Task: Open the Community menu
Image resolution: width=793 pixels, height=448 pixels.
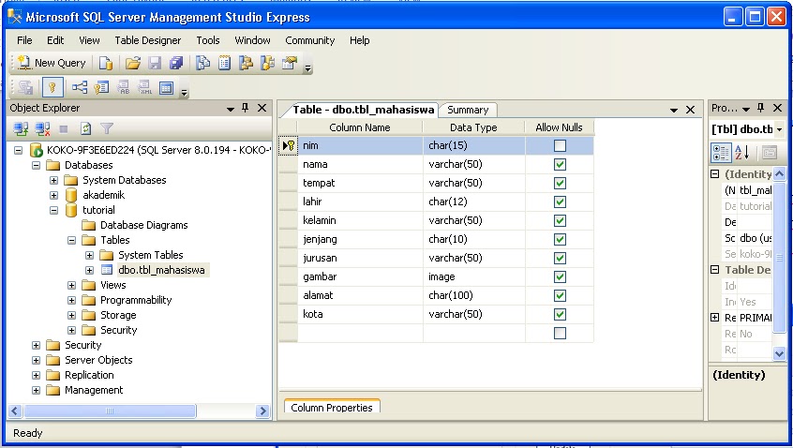Action: click(310, 40)
